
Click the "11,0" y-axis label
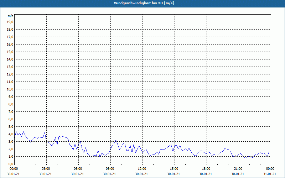click(10, 82)
